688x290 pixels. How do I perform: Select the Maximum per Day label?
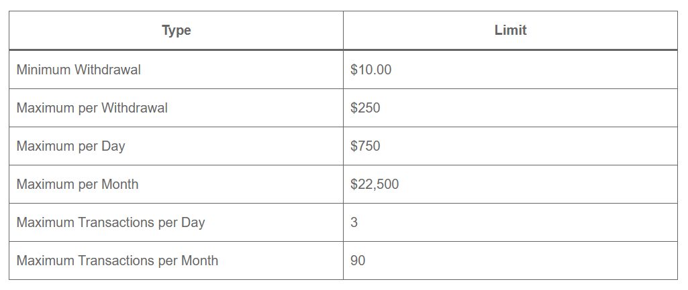(x=70, y=146)
